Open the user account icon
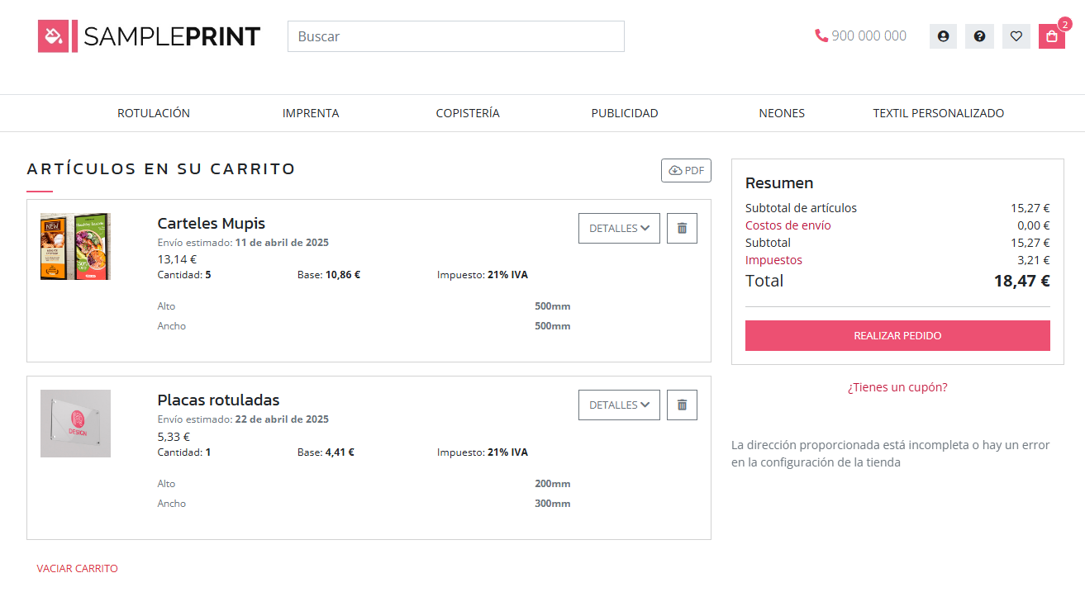 coord(943,36)
